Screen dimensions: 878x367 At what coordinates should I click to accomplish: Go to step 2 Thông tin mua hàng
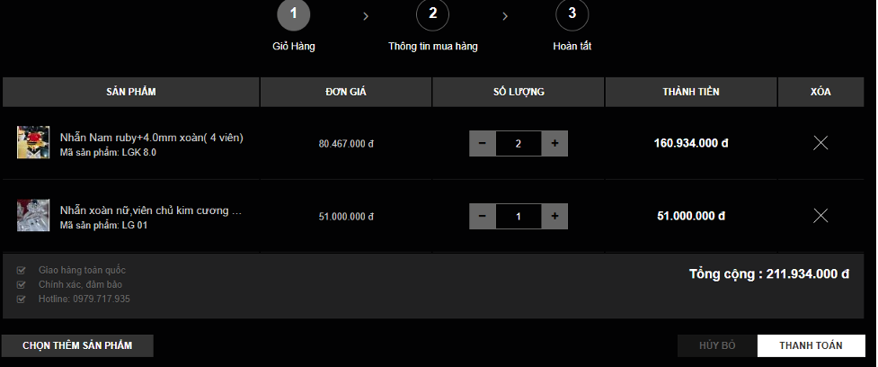tap(432, 13)
